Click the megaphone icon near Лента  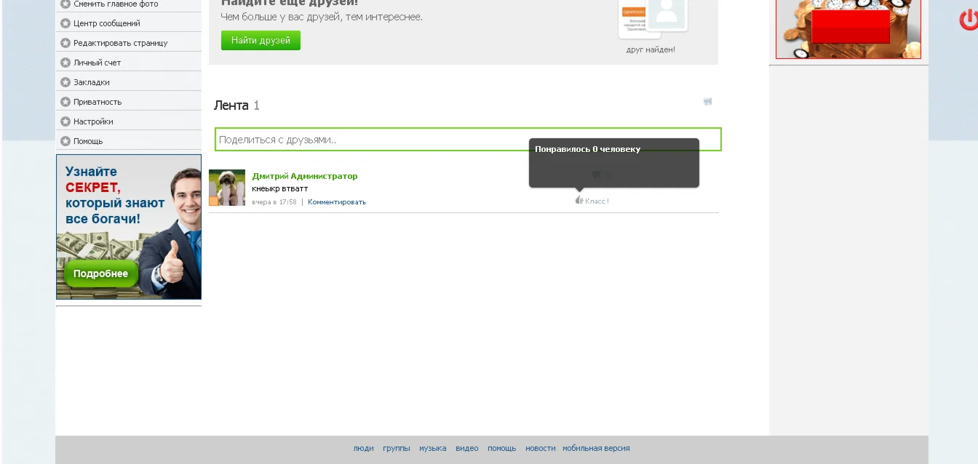(707, 102)
